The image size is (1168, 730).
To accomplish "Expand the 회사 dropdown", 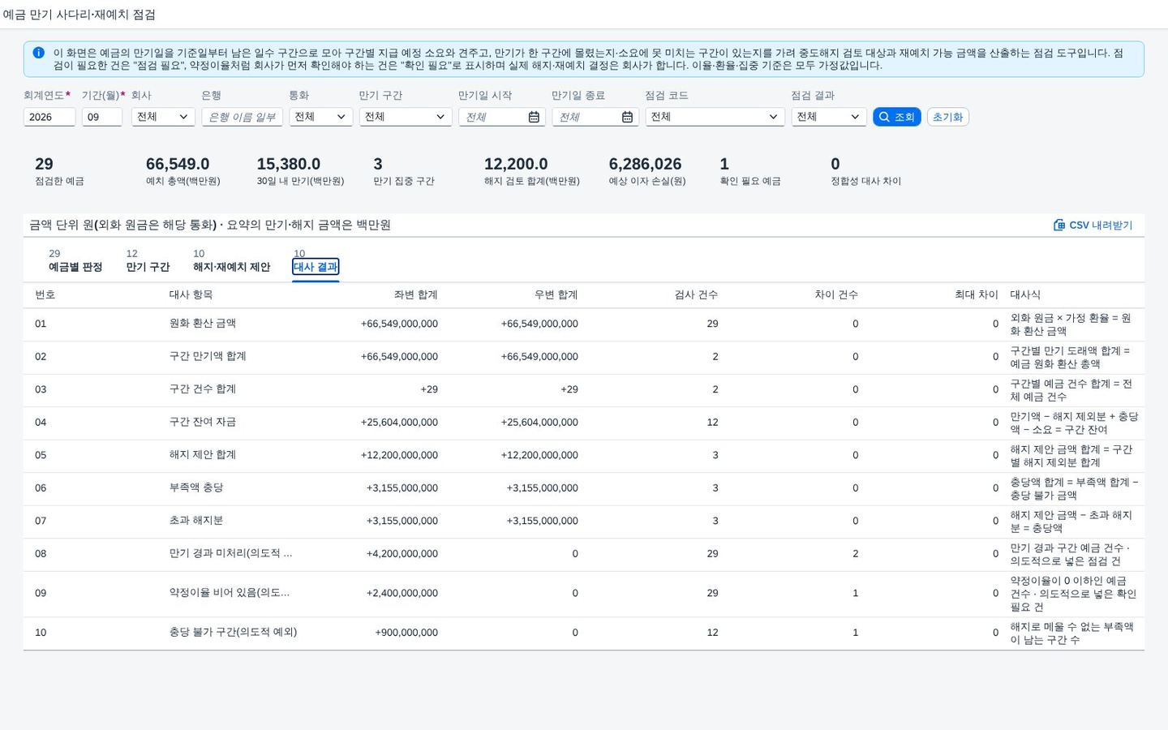I will (x=163, y=117).
